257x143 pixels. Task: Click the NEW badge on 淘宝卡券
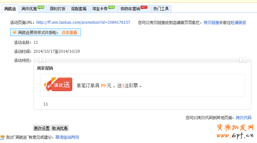click(111, 7)
